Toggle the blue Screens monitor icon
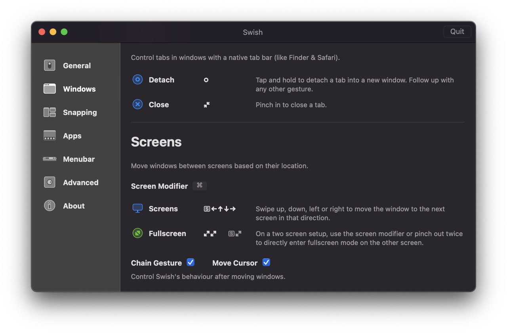This screenshot has width=507, height=333. pos(137,208)
